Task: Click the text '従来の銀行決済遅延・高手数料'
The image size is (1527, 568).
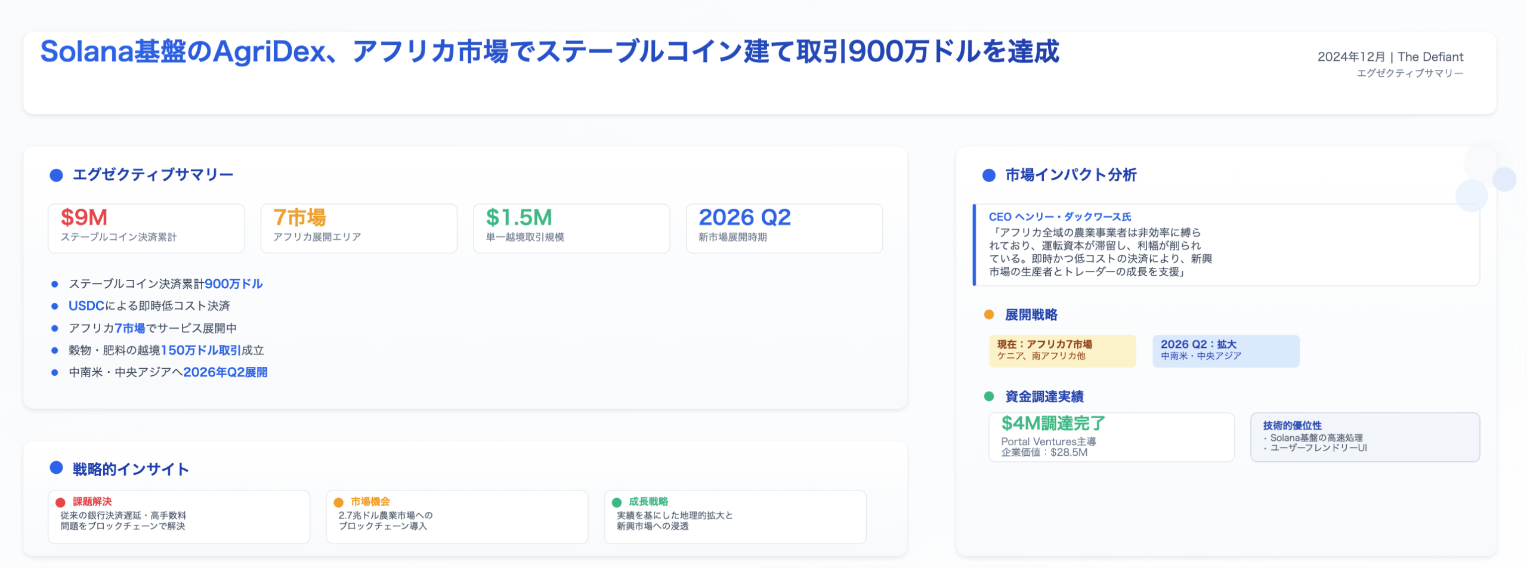Action: coord(123,515)
